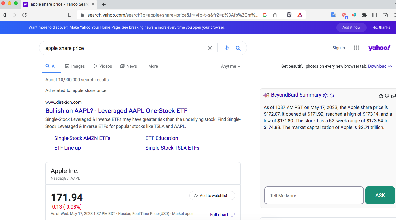Open the A-to-Chinese translator extension icon
Screen dimensions: 396x220
(x=354, y=15)
